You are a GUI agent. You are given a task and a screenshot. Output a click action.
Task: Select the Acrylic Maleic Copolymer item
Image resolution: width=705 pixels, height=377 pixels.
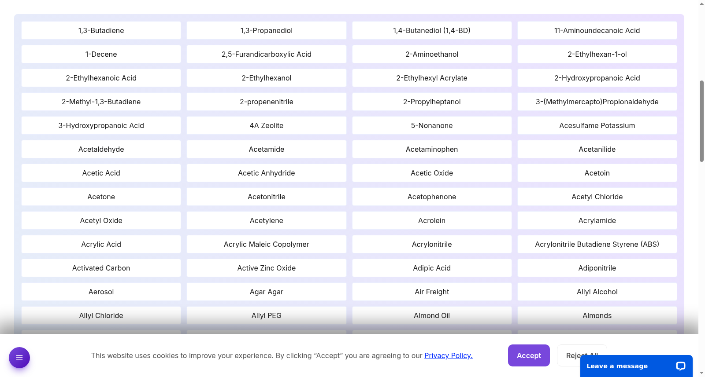[x=267, y=244]
